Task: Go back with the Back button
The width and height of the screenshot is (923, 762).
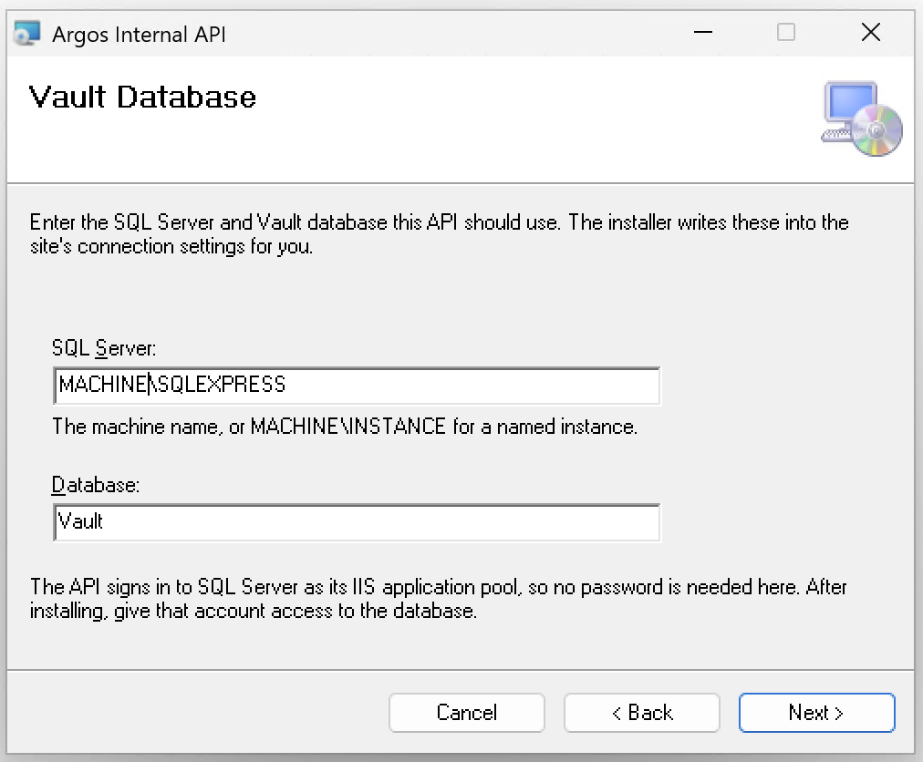Action: pos(641,713)
